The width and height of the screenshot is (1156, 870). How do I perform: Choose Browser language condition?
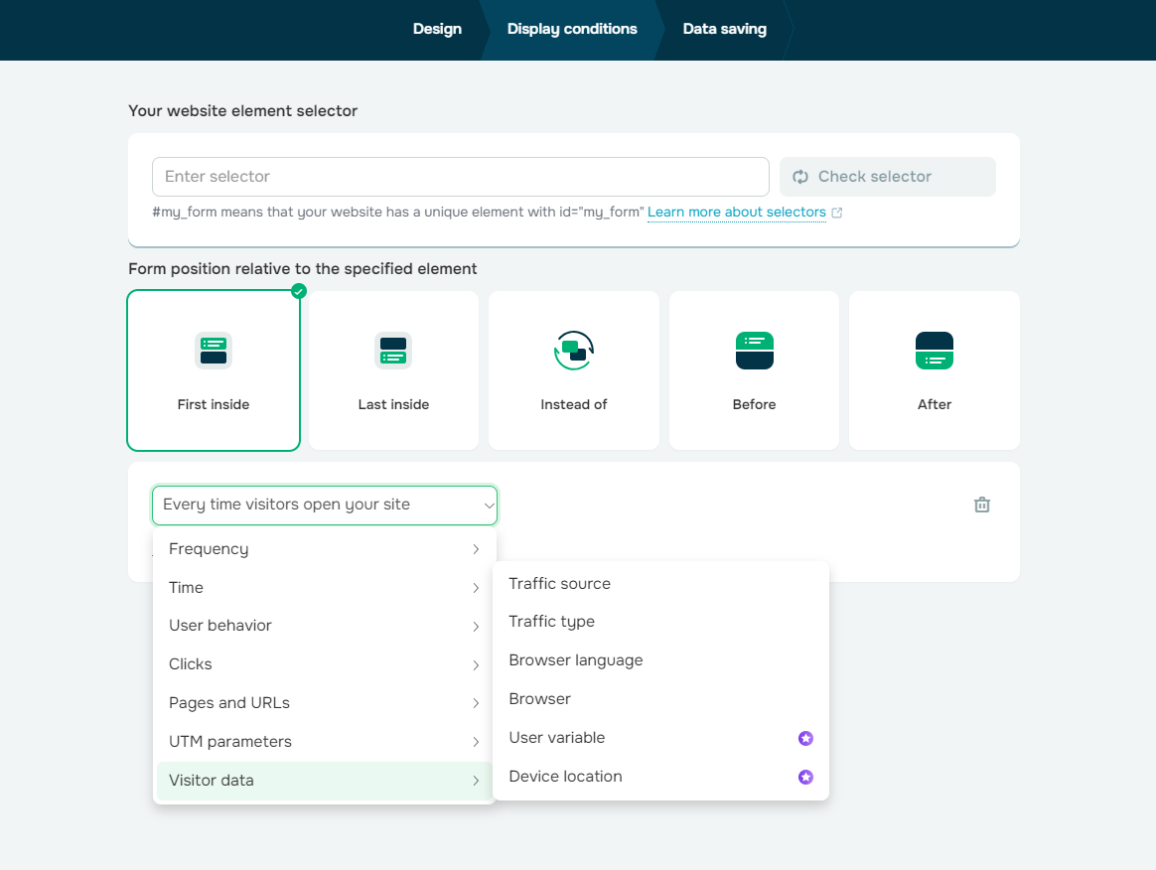[x=660, y=660]
